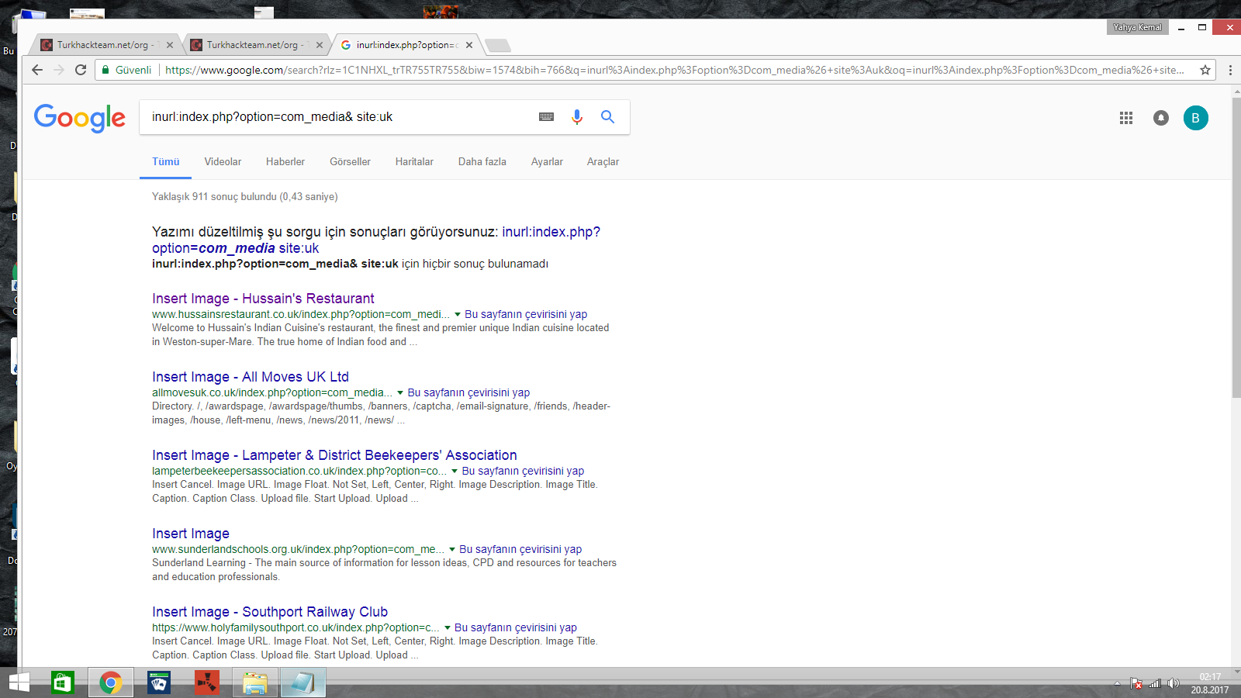
Task: Switch to the Görseller tab
Action: point(350,162)
